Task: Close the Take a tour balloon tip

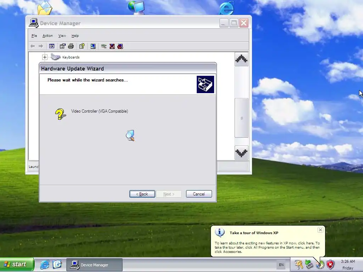Action: click(320, 230)
